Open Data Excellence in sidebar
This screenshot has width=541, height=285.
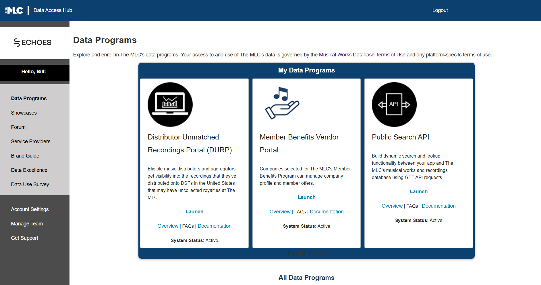29,170
